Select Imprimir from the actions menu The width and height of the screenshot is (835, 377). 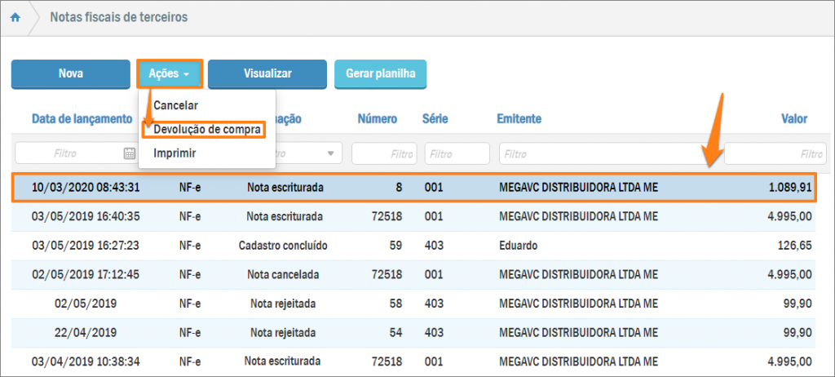point(175,153)
